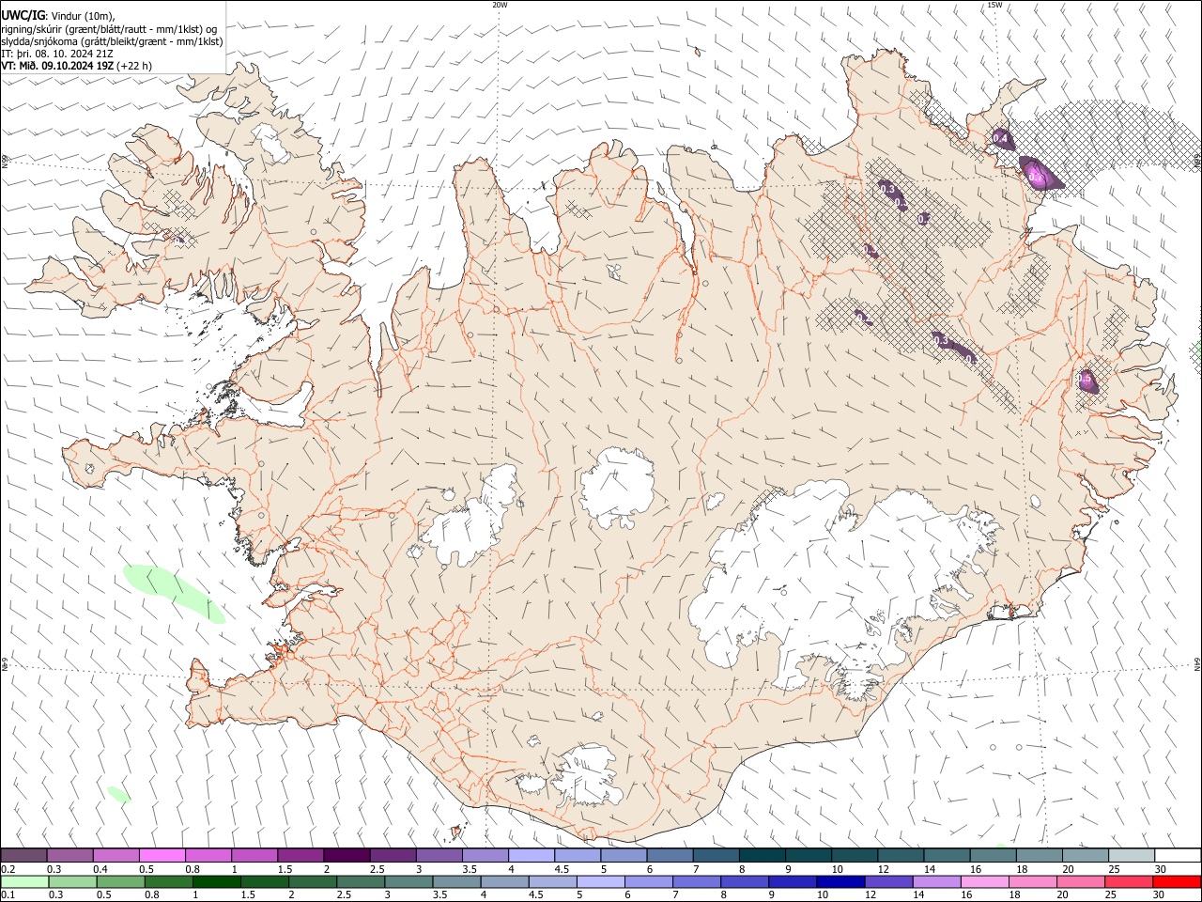Pick the lower legend 2 forest green swatch
Viewport: 1202px width, 902px height.
coord(313,881)
